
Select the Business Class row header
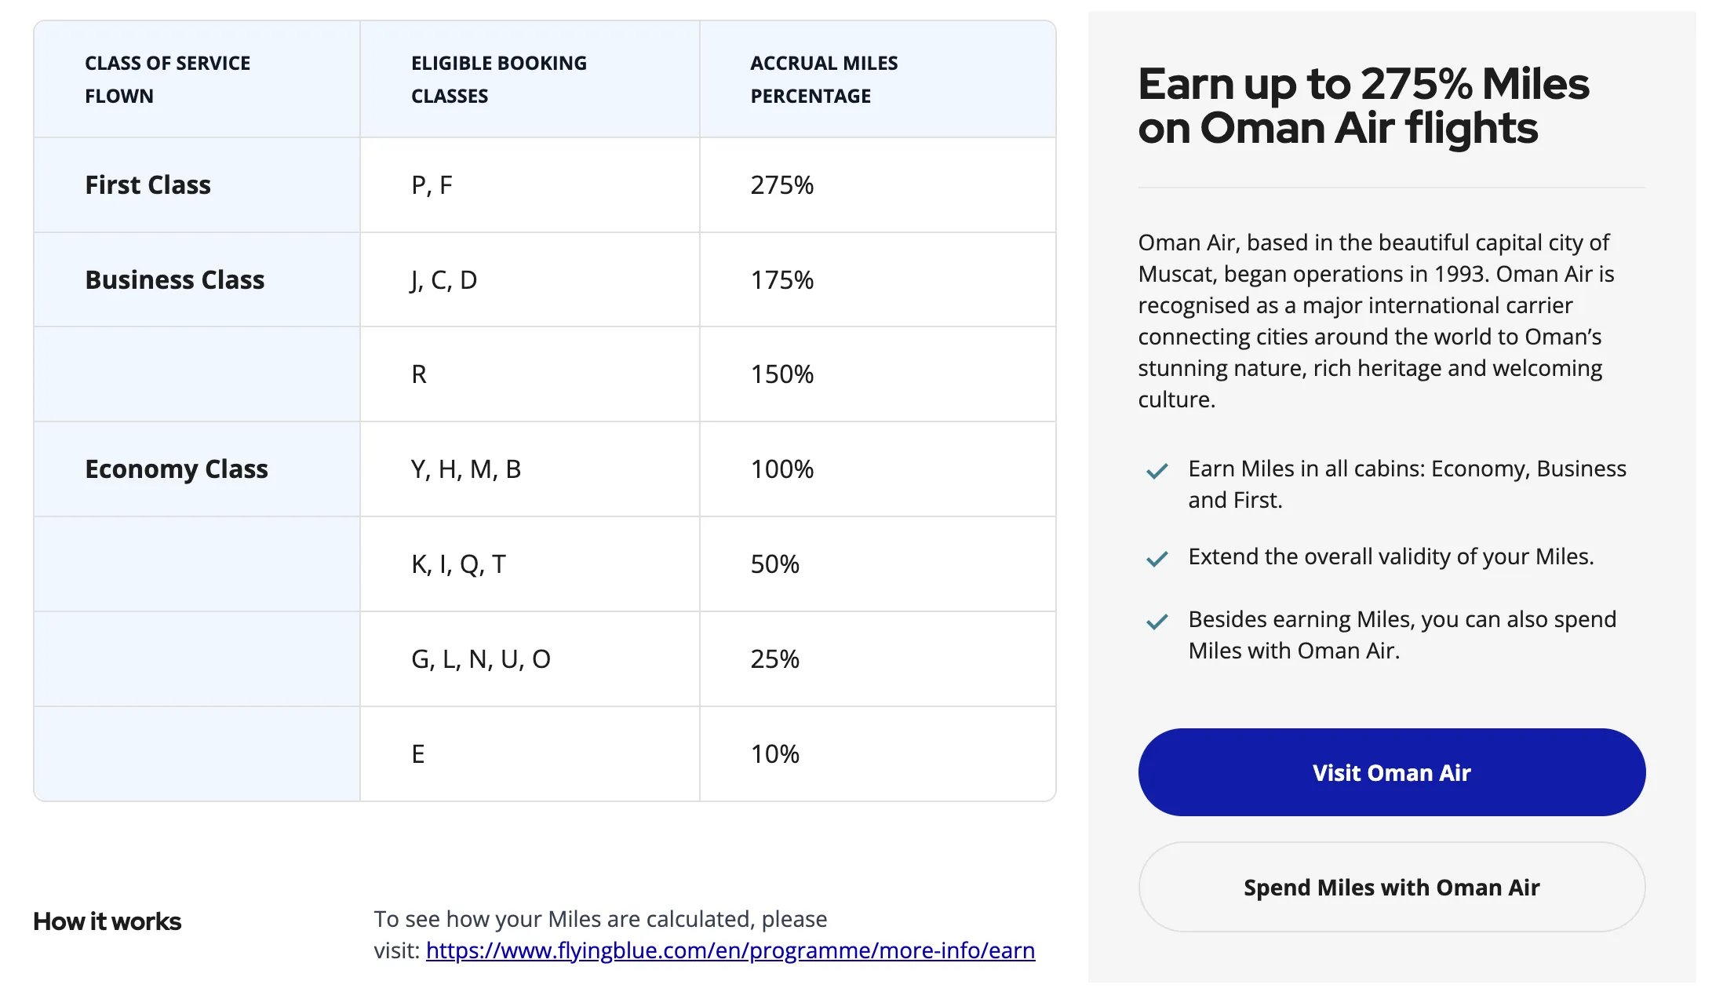coord(197,279)
